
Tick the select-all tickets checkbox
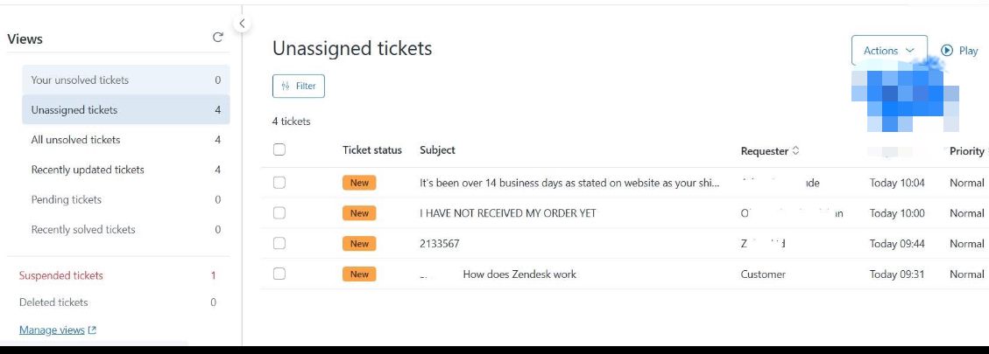pos(279,150)
